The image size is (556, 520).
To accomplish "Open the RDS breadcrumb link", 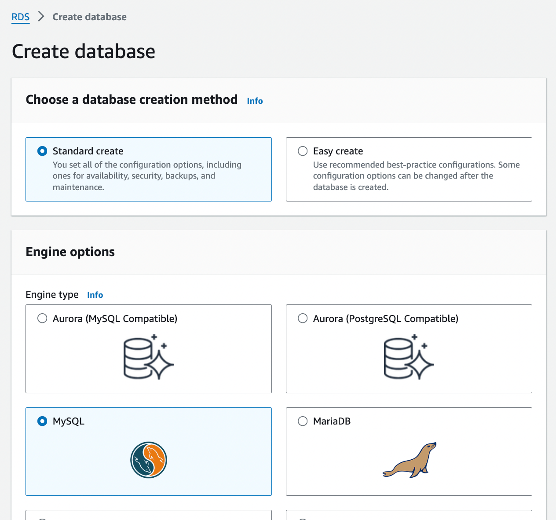I will (x=21, y=17).
